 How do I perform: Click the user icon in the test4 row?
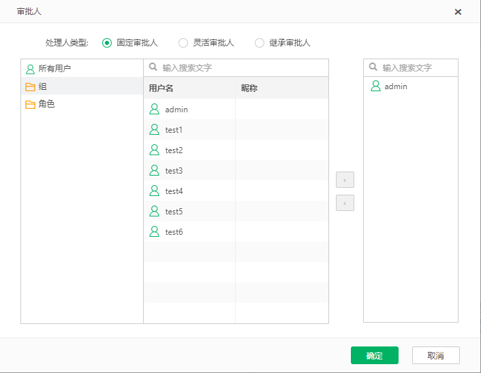[x=154, y=191]
